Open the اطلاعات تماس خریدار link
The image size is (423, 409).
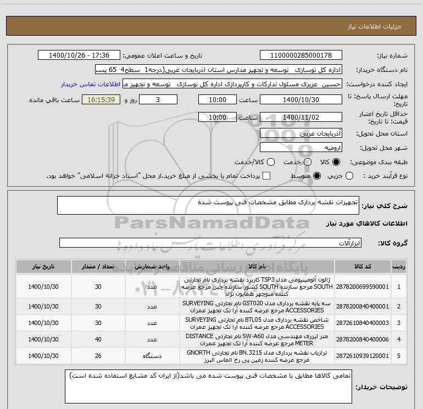[91, 84]
